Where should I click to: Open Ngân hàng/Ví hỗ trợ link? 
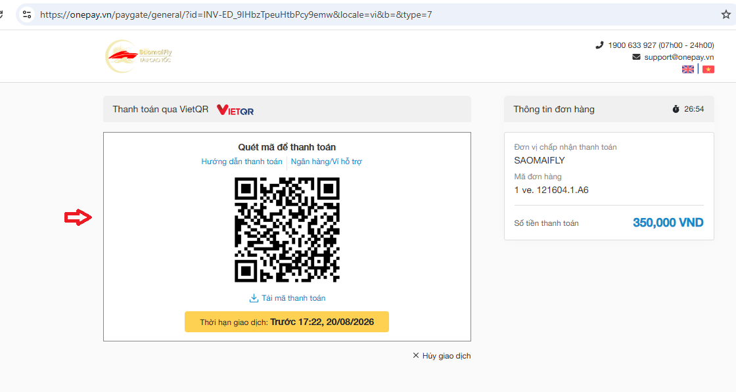click(326, 162)
